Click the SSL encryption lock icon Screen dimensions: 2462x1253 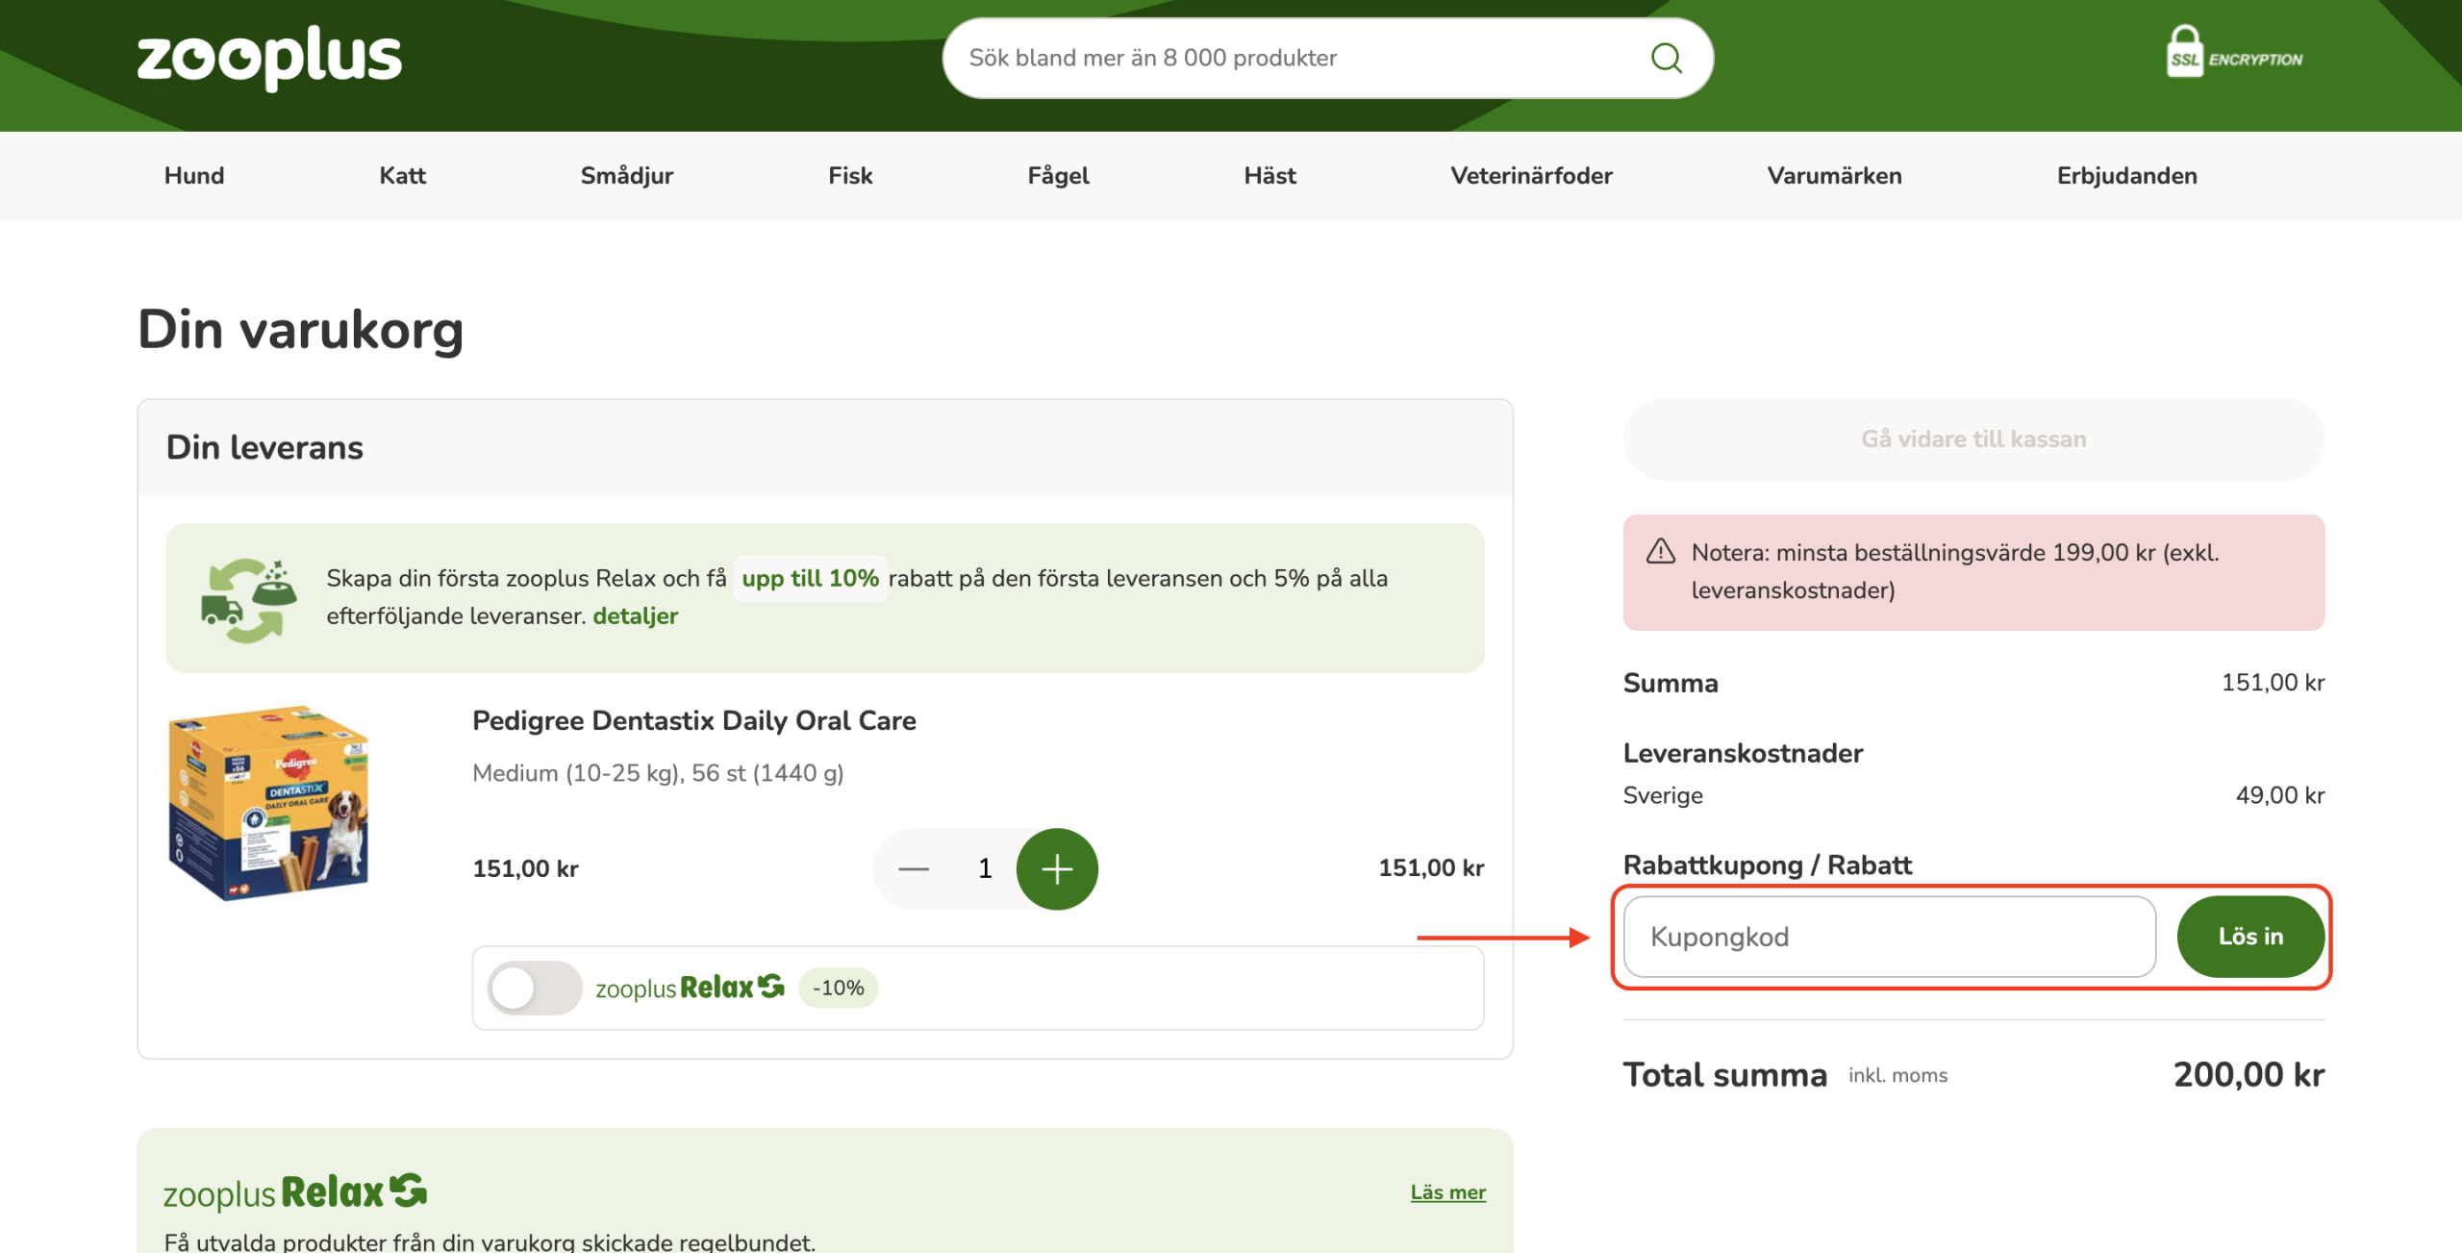[2184, 52]
